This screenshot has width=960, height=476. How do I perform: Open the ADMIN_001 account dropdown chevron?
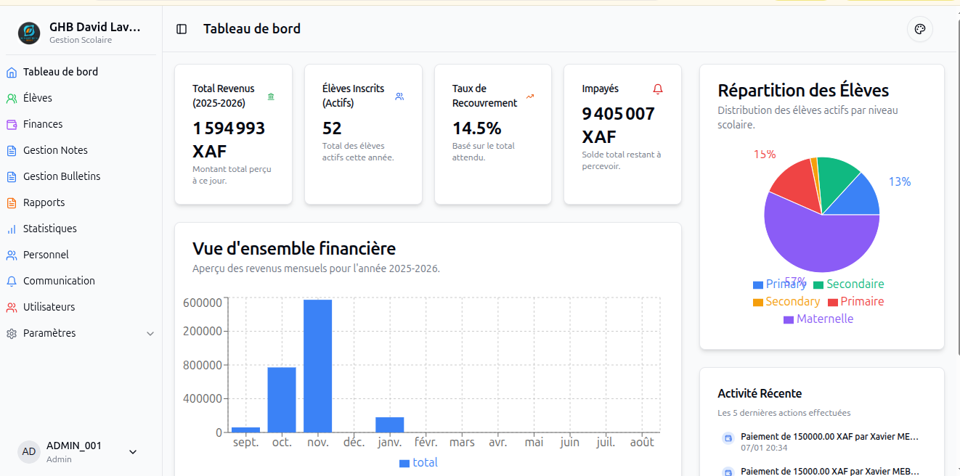(133, 451)
